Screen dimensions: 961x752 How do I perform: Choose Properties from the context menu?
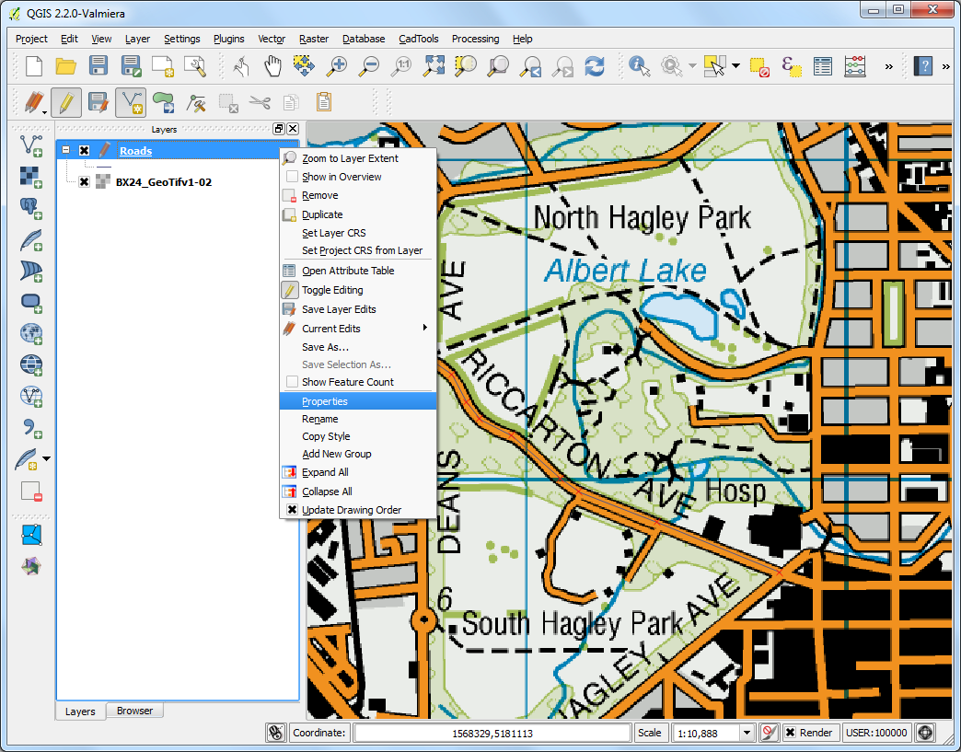pyautogui.click(x=325, y=401)
